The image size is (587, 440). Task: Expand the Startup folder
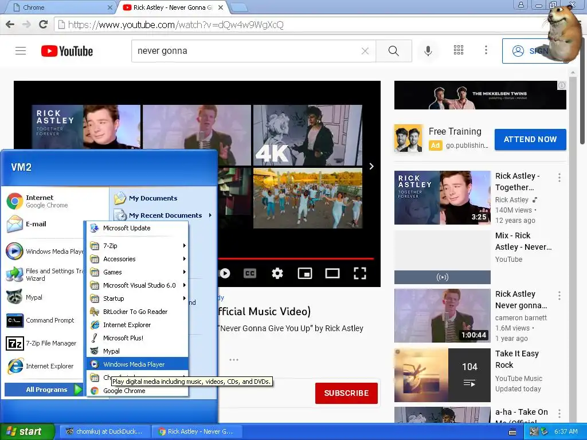coord(138,298)
